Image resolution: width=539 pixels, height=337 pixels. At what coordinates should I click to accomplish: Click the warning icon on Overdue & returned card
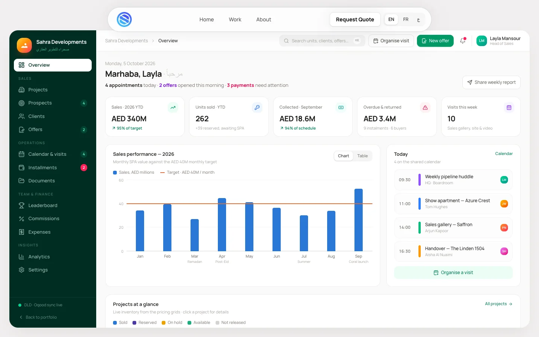[x=425, y=107]
